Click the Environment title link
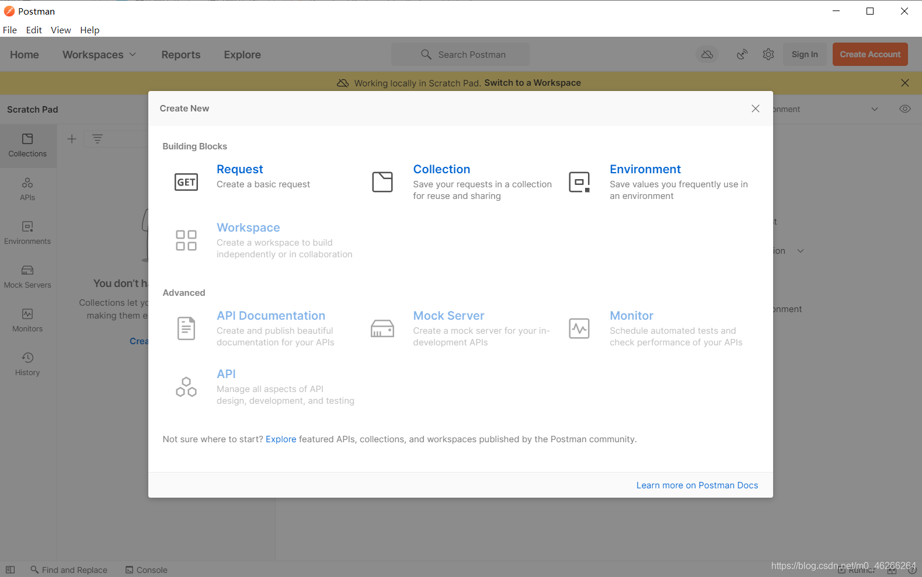The width and height of the screenshot is (922, 577). tap(645, 169)
